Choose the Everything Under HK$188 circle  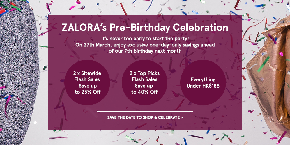pos(203,82)
